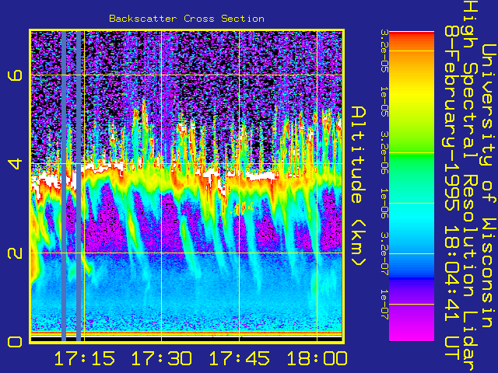This screenshot has width=498, height=373.
Task: Pick the red top of the colorbar
Action: tap(412, 37)
